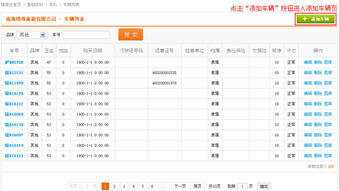
Task: Click the green 添加车辆 add vehicle button
Action: (315, 19)
